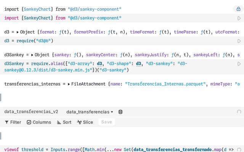
Task: Click the Slice scissors icon
Action: [x=79, y=122]
